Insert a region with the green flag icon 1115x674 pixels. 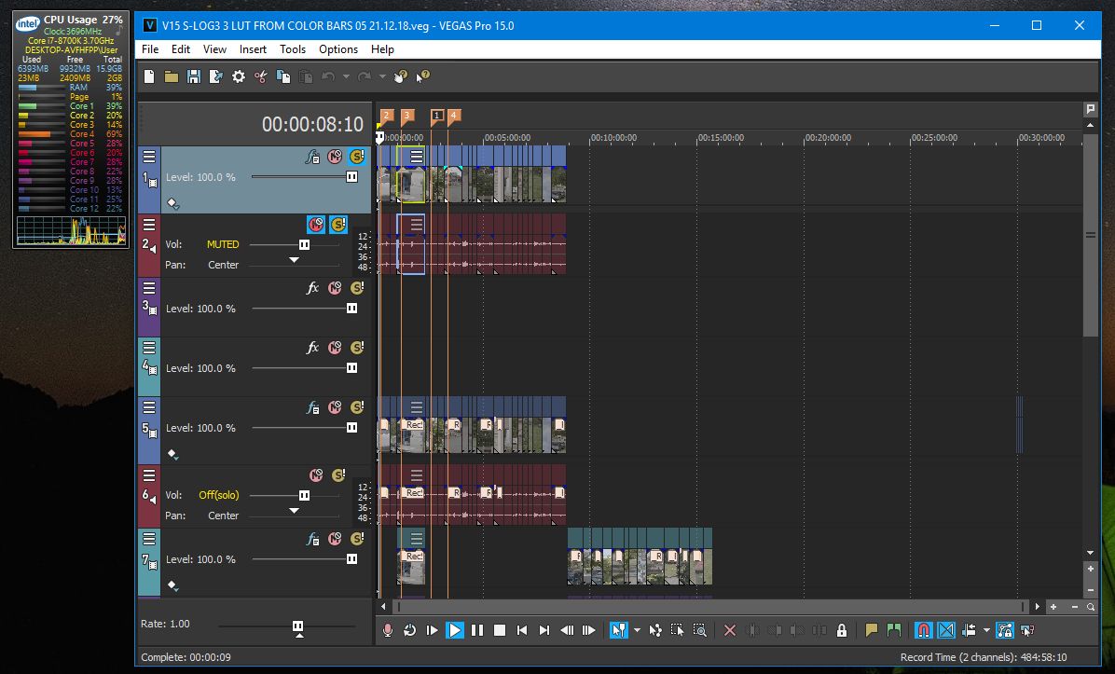(x=894, y=630)
